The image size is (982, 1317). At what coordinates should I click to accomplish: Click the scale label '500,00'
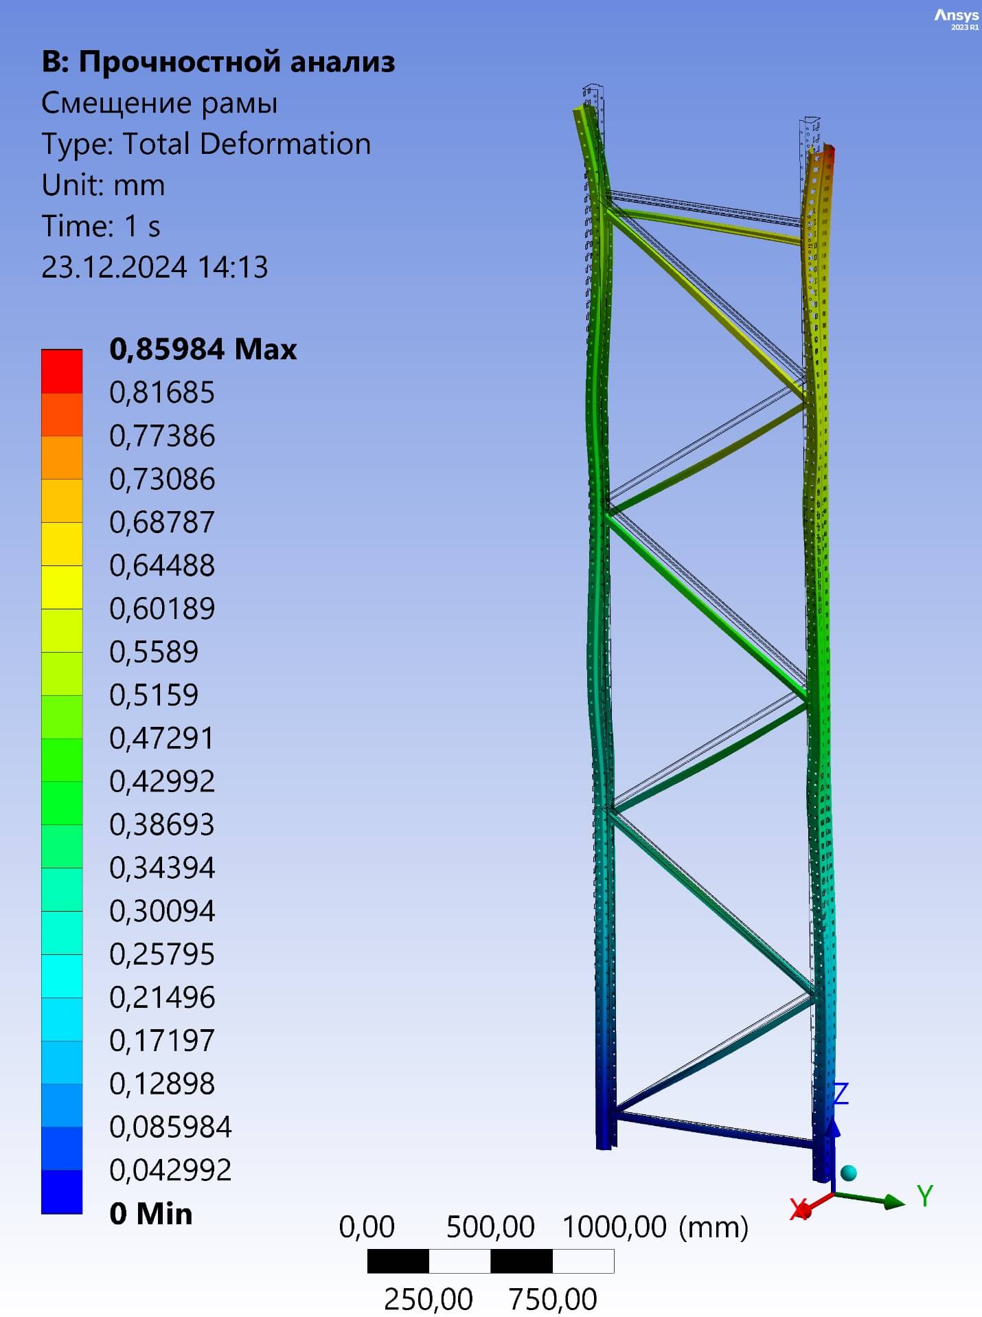(x=490, y=1228)
